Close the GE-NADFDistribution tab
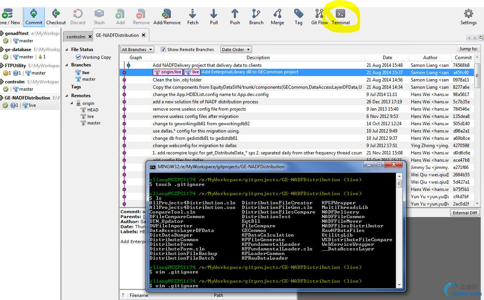Image resolution: width=484 pixels, height=300 pixels. [x=144, y=35]
